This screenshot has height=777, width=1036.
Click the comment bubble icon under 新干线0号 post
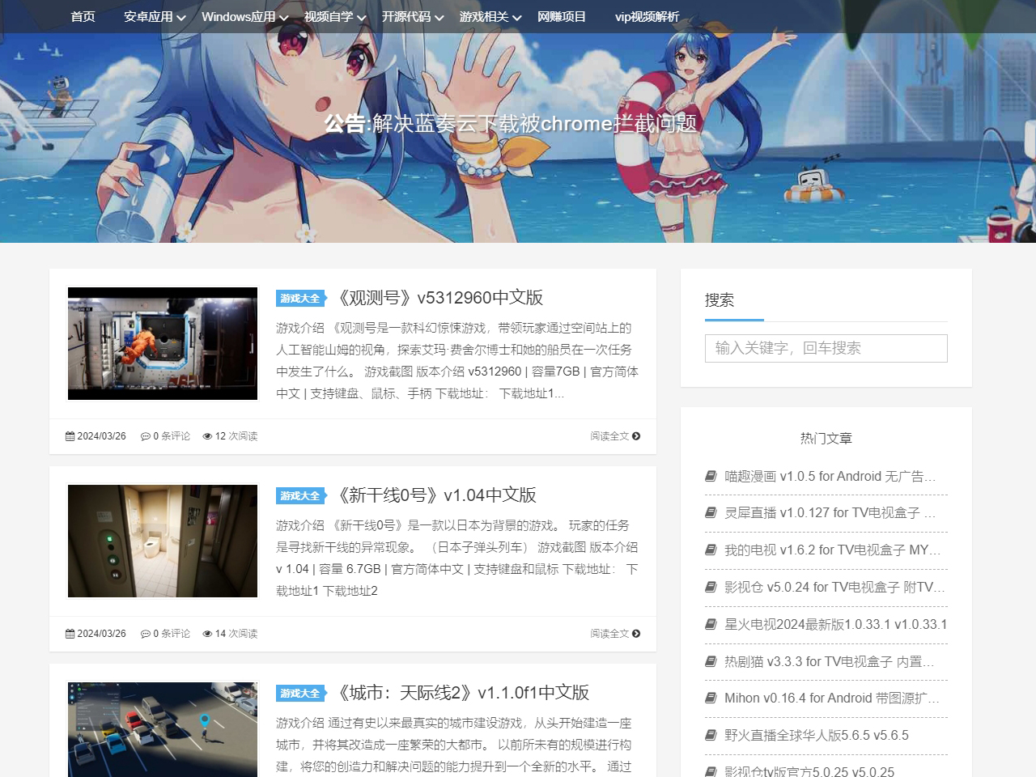(x=146, y=634)
